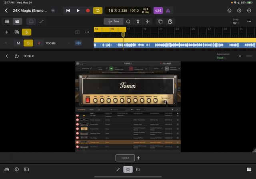
Task: Open the Automation Read mode dropdown
Action: [221, 58]
